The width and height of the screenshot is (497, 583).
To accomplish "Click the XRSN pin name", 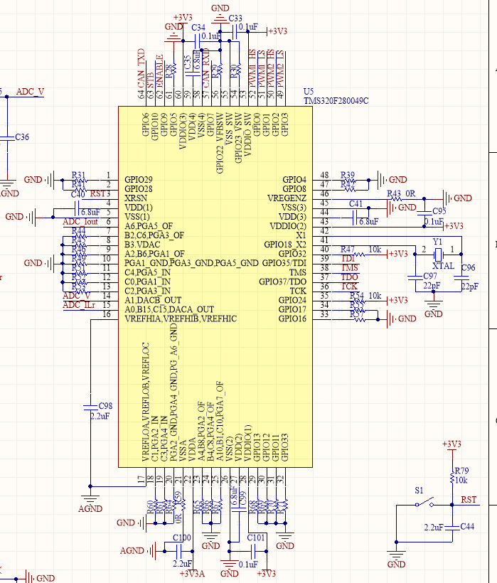I will coord(136,198).
